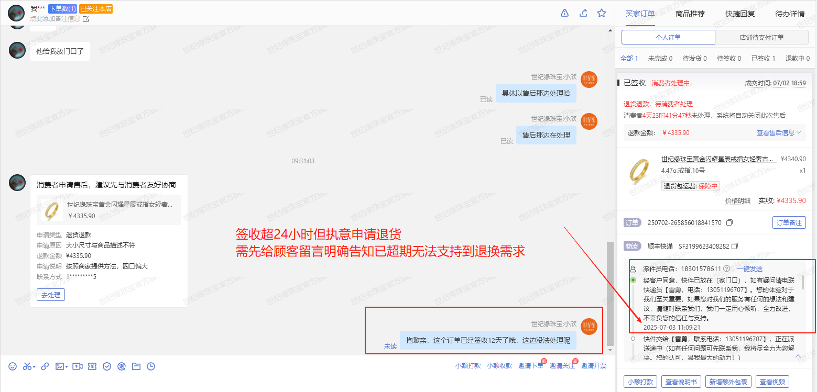The height and width of the screenshot is (392, 817).
Task: Open the coupon ticket icon
Action: pos(92,366)
